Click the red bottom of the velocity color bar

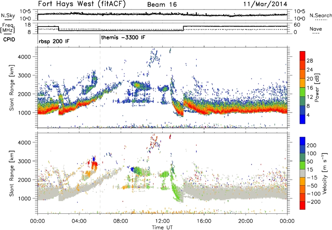click(303, 206)
